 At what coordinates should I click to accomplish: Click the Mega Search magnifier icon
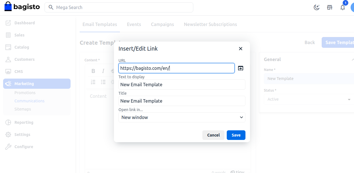click(51, 7)
